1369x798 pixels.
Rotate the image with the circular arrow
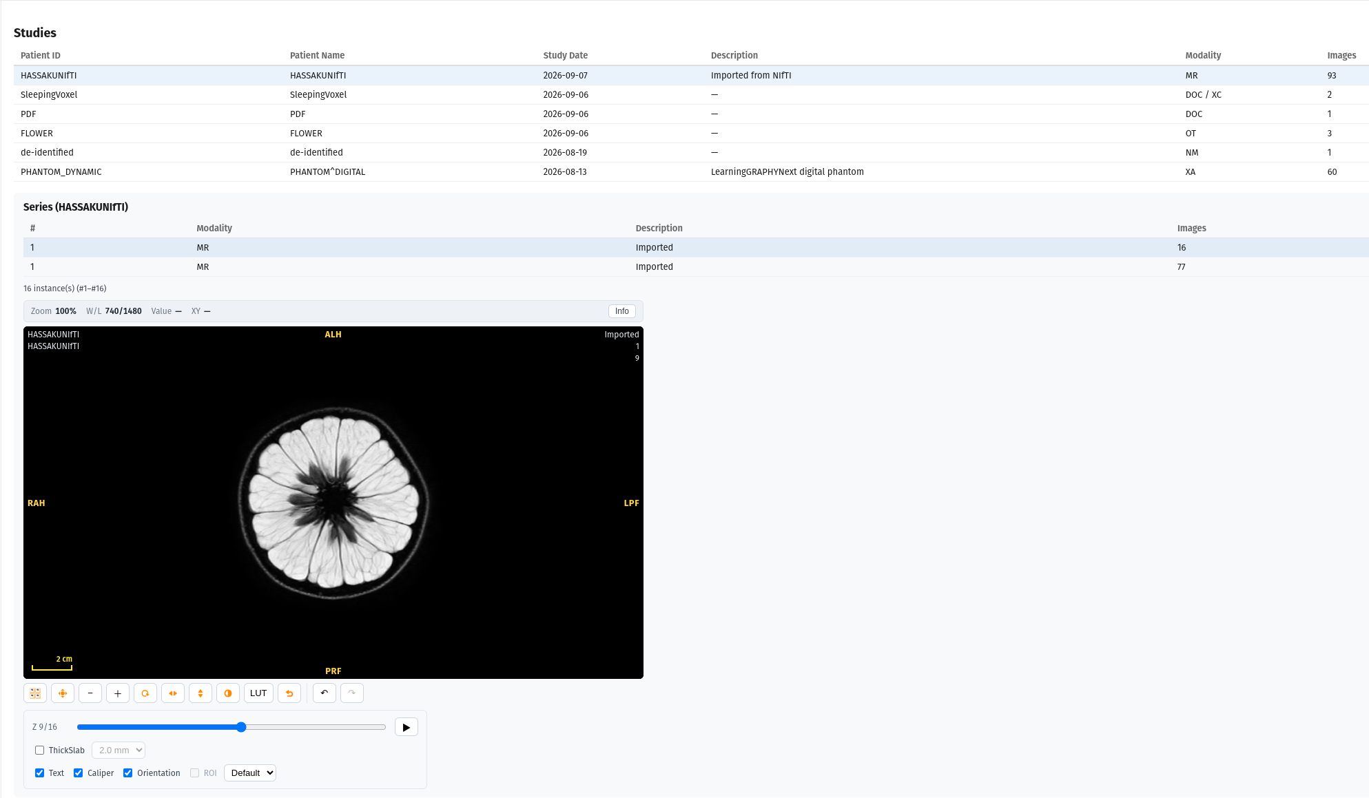tap(145, 693)
